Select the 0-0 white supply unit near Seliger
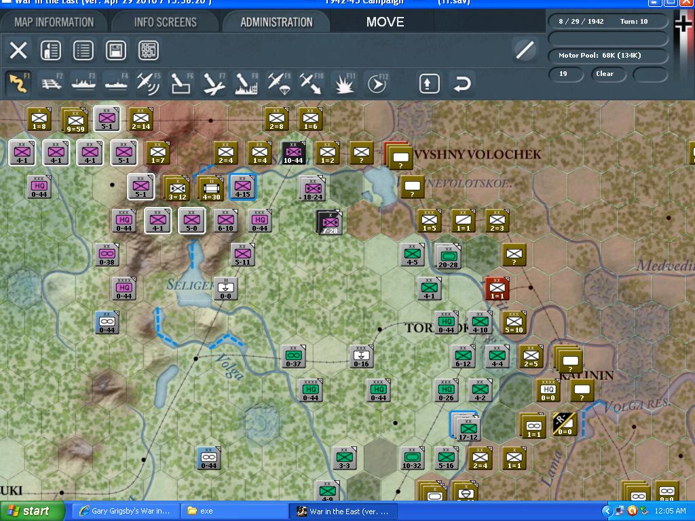The height and width of the screenshot is (521, 695). 225,288
